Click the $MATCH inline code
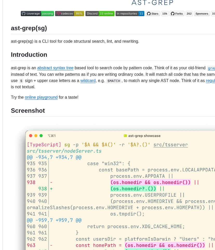 point(114,81)
